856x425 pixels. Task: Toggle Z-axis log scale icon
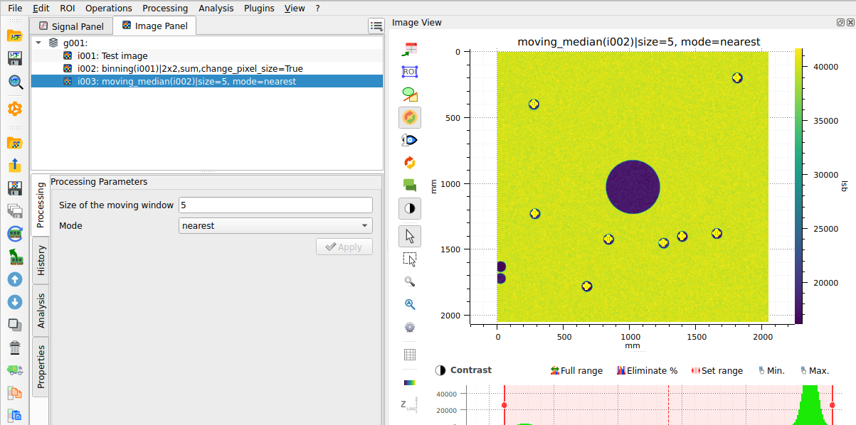tap(410, 405)
